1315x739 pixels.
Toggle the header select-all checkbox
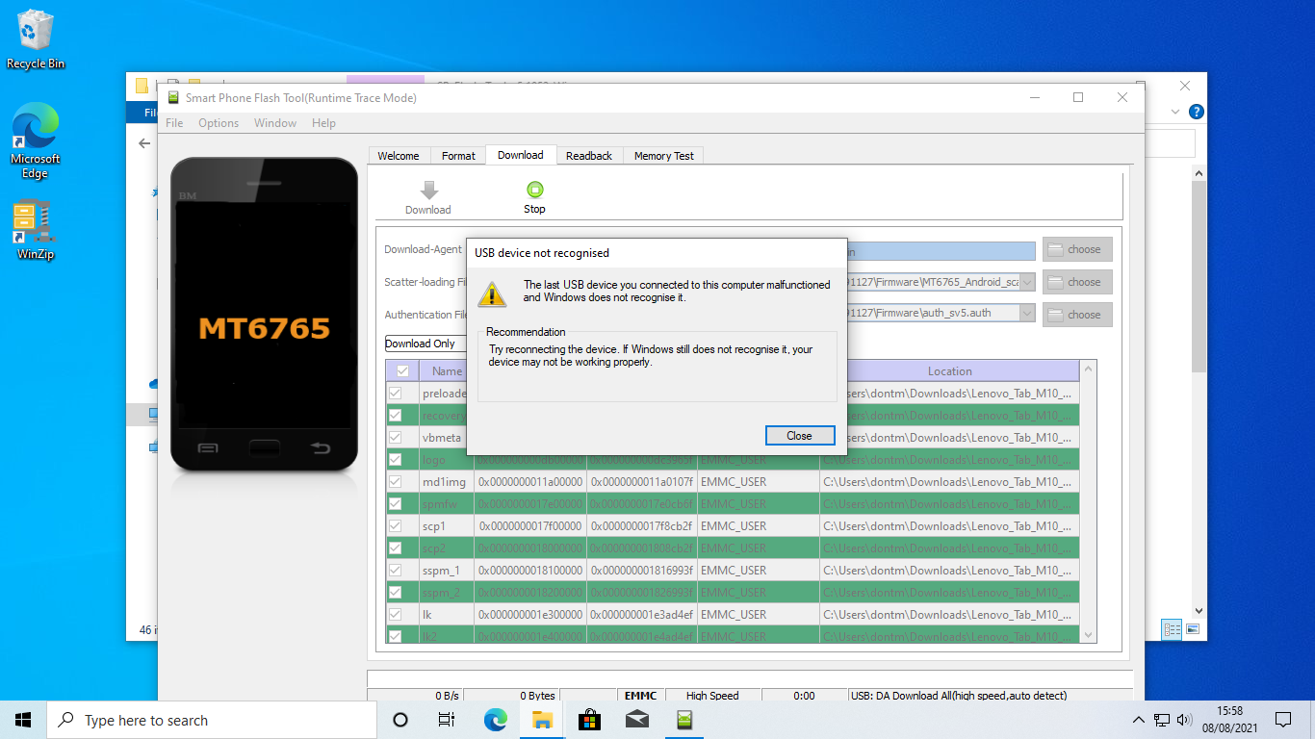402,370
